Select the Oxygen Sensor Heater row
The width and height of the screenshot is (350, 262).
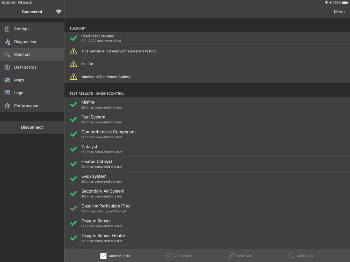[207, 238]
